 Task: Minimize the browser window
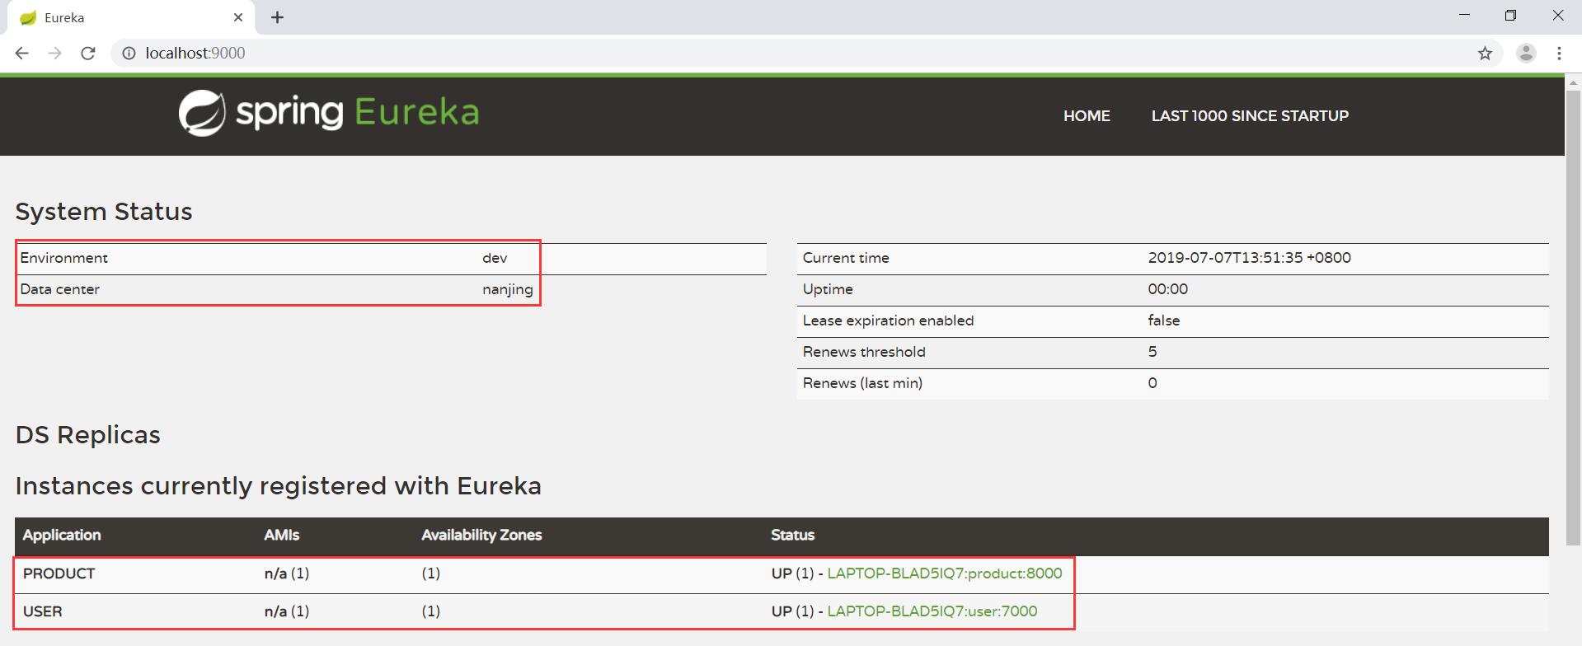pyautogui.click(x=1464, y=16)
